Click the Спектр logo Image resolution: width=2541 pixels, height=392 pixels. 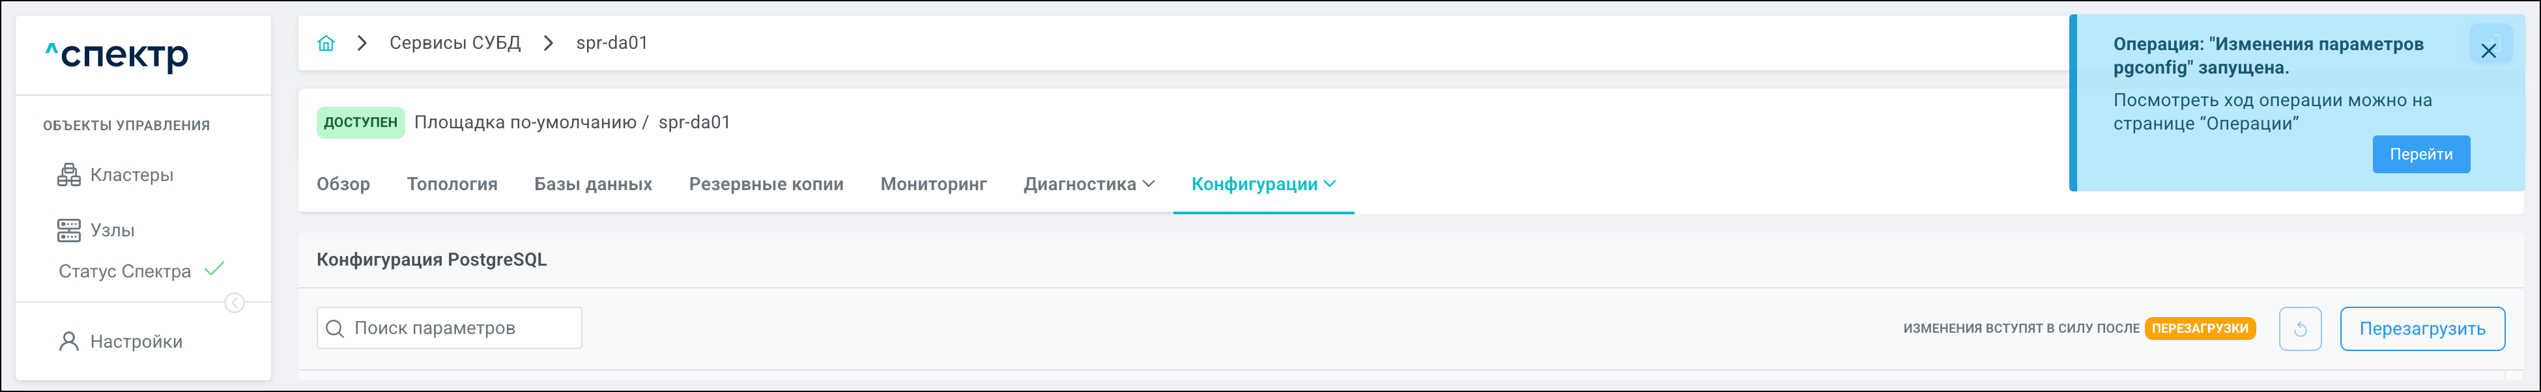pos(117,55)
